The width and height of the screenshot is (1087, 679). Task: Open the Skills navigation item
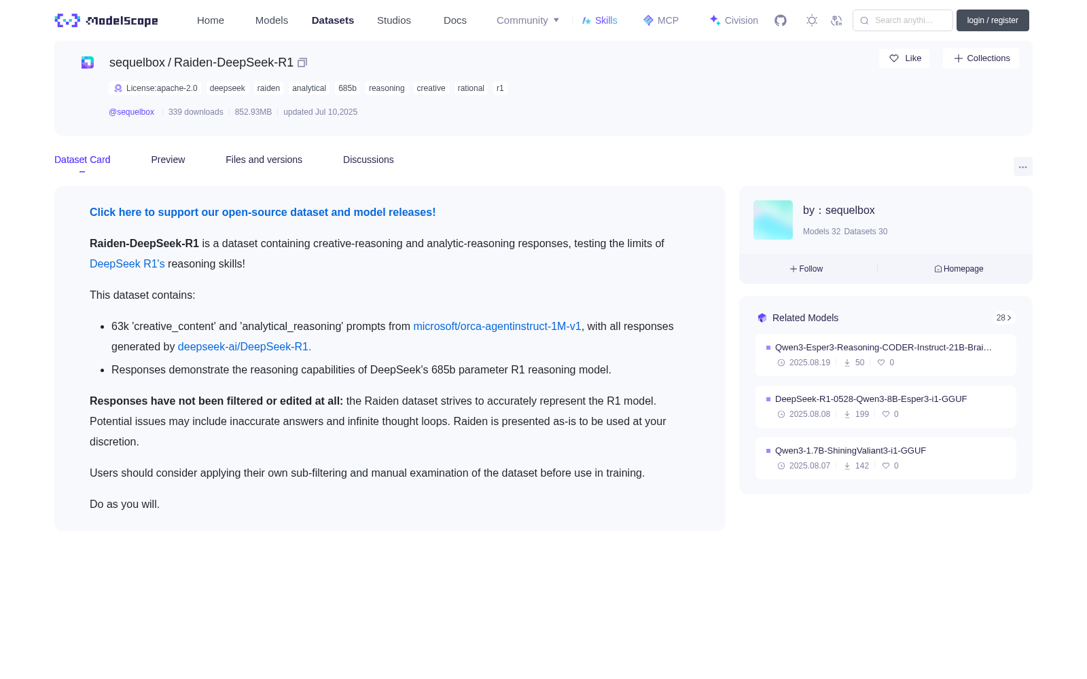pos(599,20)
